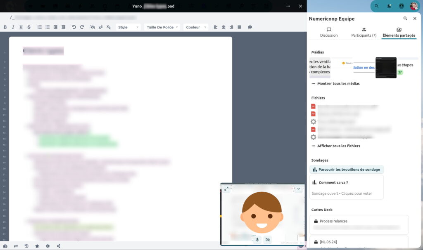
Task: Open the media thumbnail showing 'dation en deu'
Action: click(x=364, y=68)
